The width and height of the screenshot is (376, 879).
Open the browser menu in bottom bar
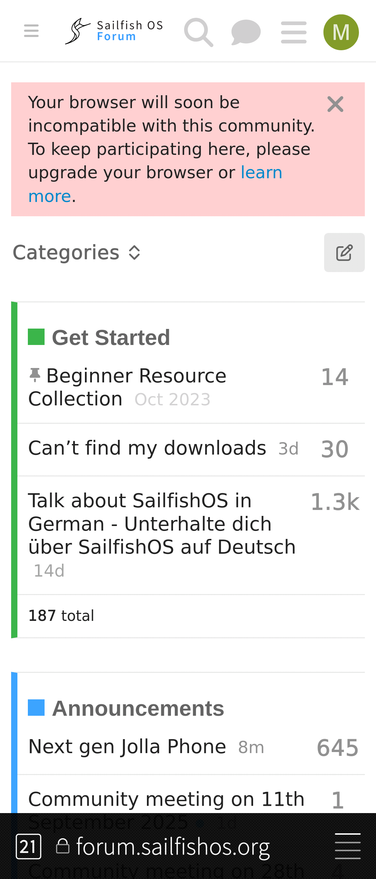(347, 847)
